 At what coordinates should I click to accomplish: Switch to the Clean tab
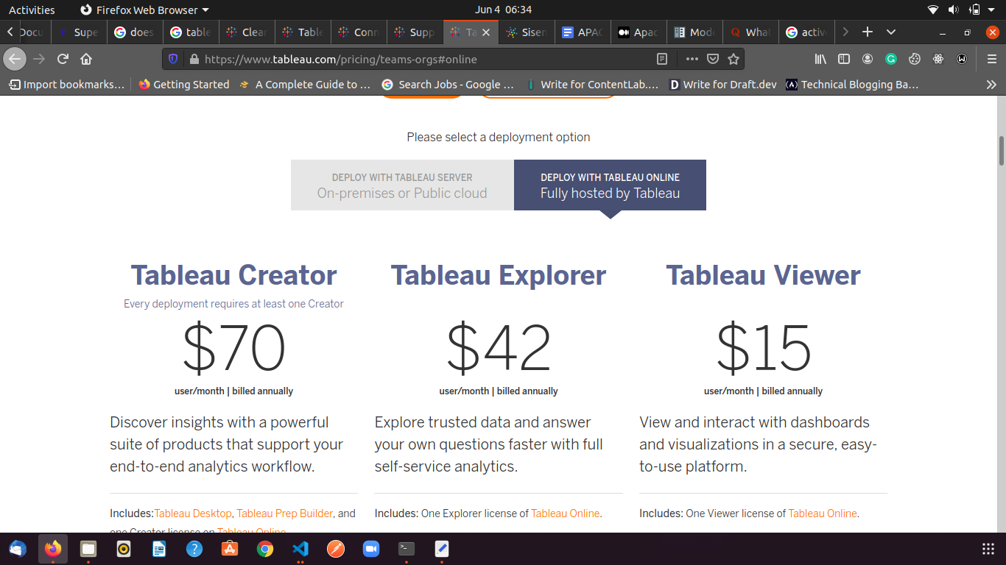[x=246, y=32]
